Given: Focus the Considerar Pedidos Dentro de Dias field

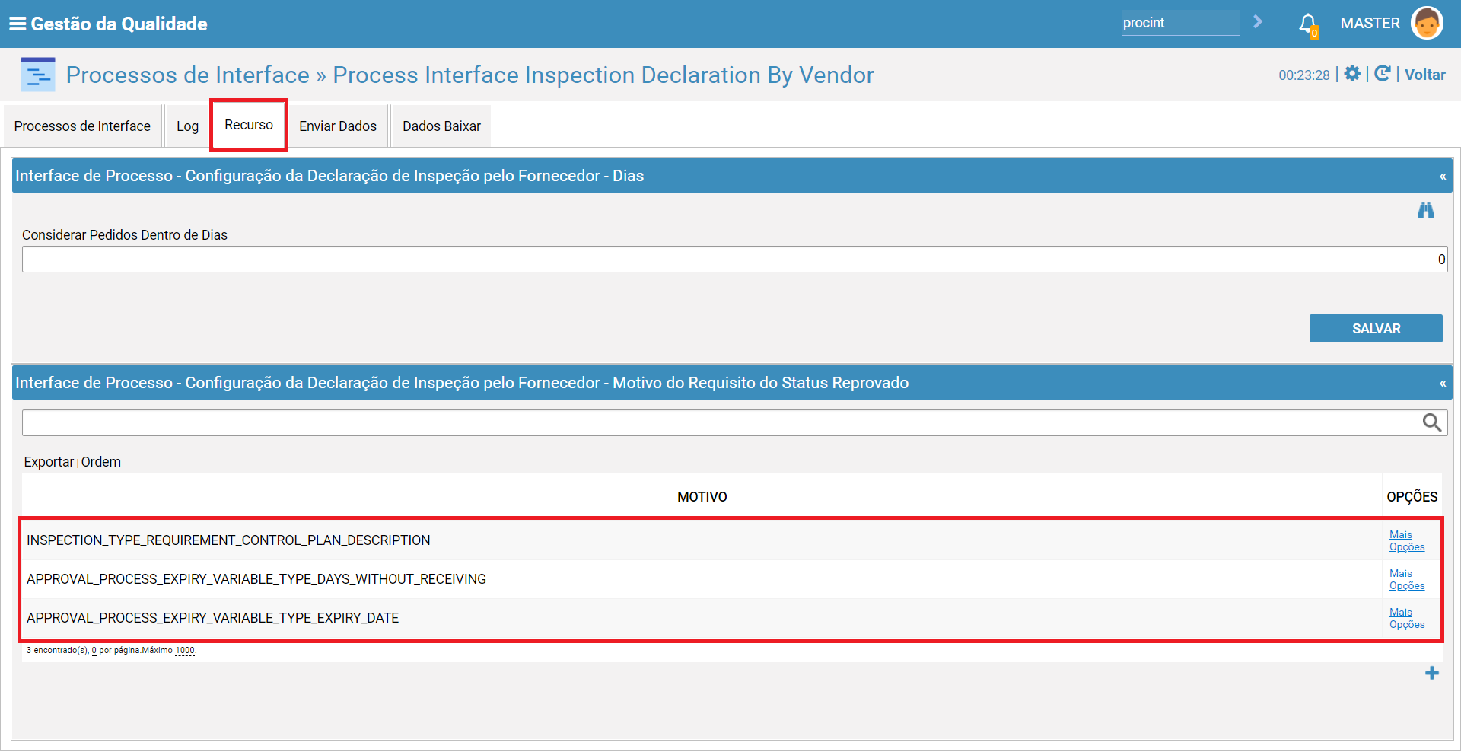Looking at the screenshot, I should 734,260.
